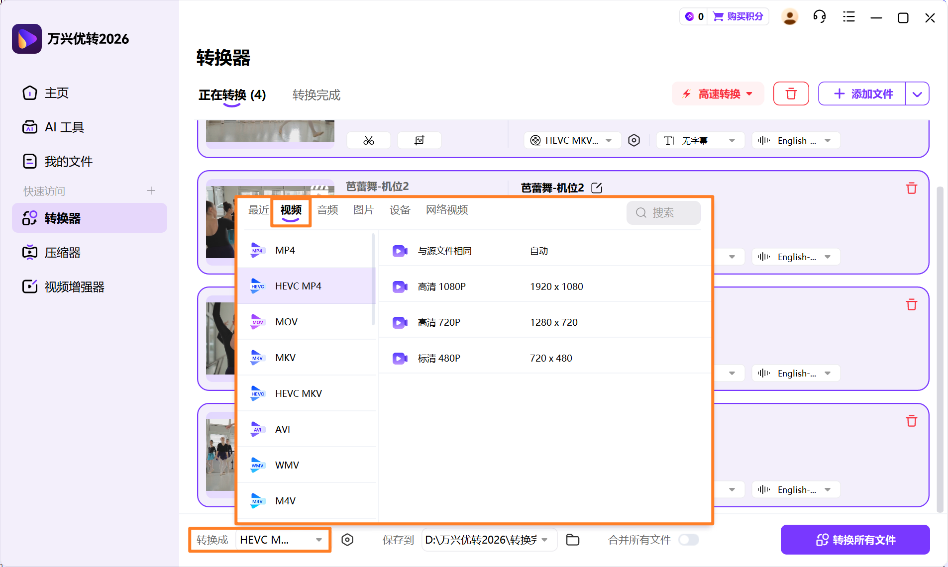The width and height of the screenshot is (948, 567).
Task: Open the output folder icon
Action: [573, 540]
